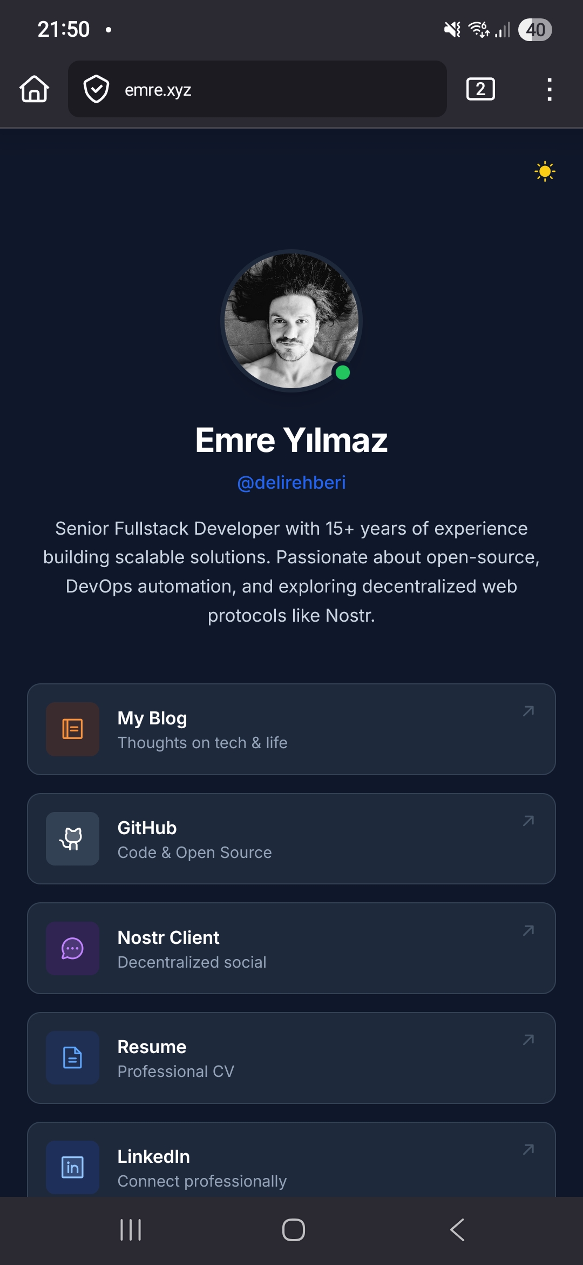Tap the browser home icon
Image resolution: width=583 pixels, height=1265 pixels.
(35, 89)
